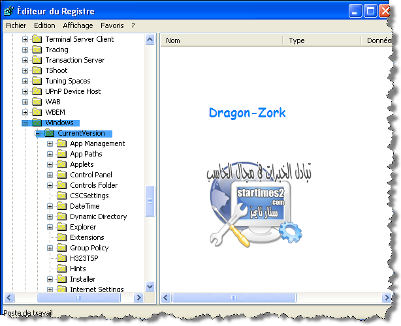The width and height of the screenshot is (401, 326).
Task: Select the App Management key label
Action: click(97, 143)
